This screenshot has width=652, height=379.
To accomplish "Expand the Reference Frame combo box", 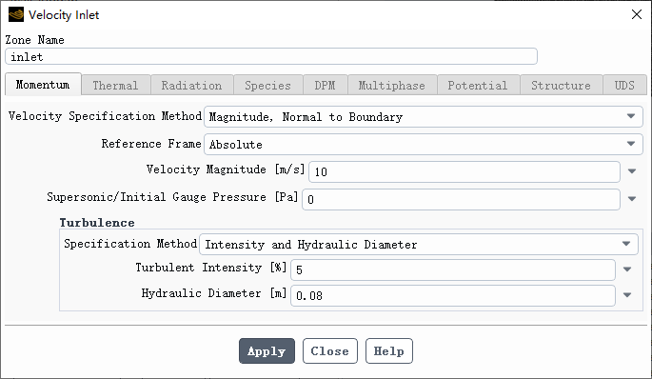I will coord(424,144).
